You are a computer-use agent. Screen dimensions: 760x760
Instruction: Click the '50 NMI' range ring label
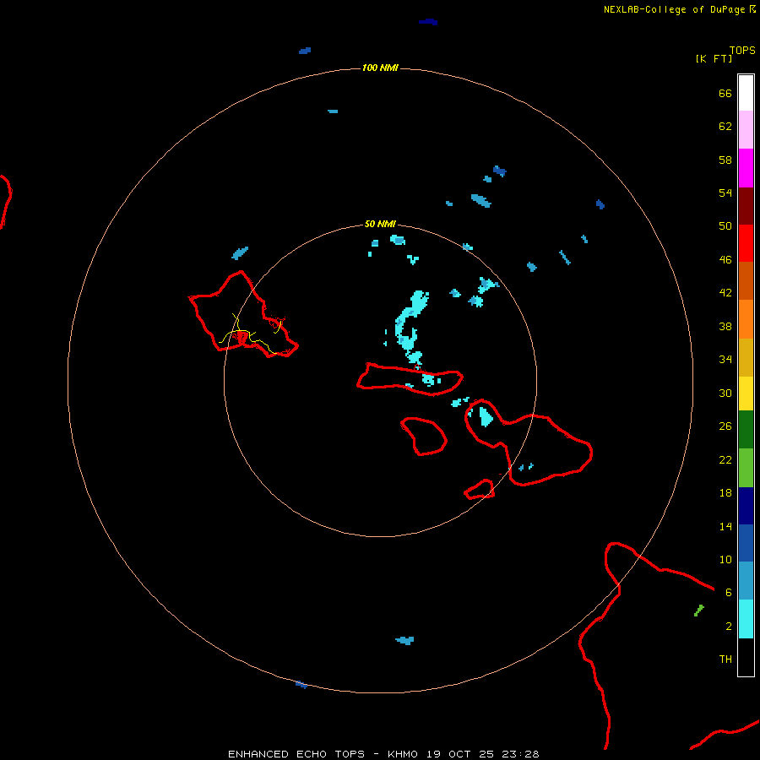(380, 224)
